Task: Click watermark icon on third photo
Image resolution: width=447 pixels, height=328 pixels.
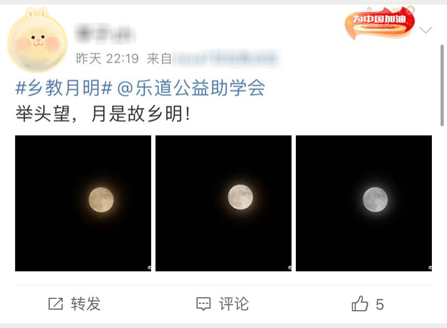Action: coord(430,268)
